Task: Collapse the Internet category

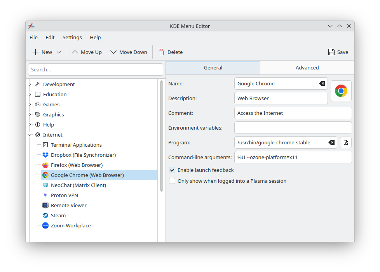Action: (30, 135)
